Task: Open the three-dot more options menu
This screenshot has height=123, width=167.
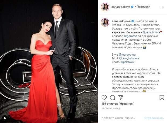Action: [162, 7]
